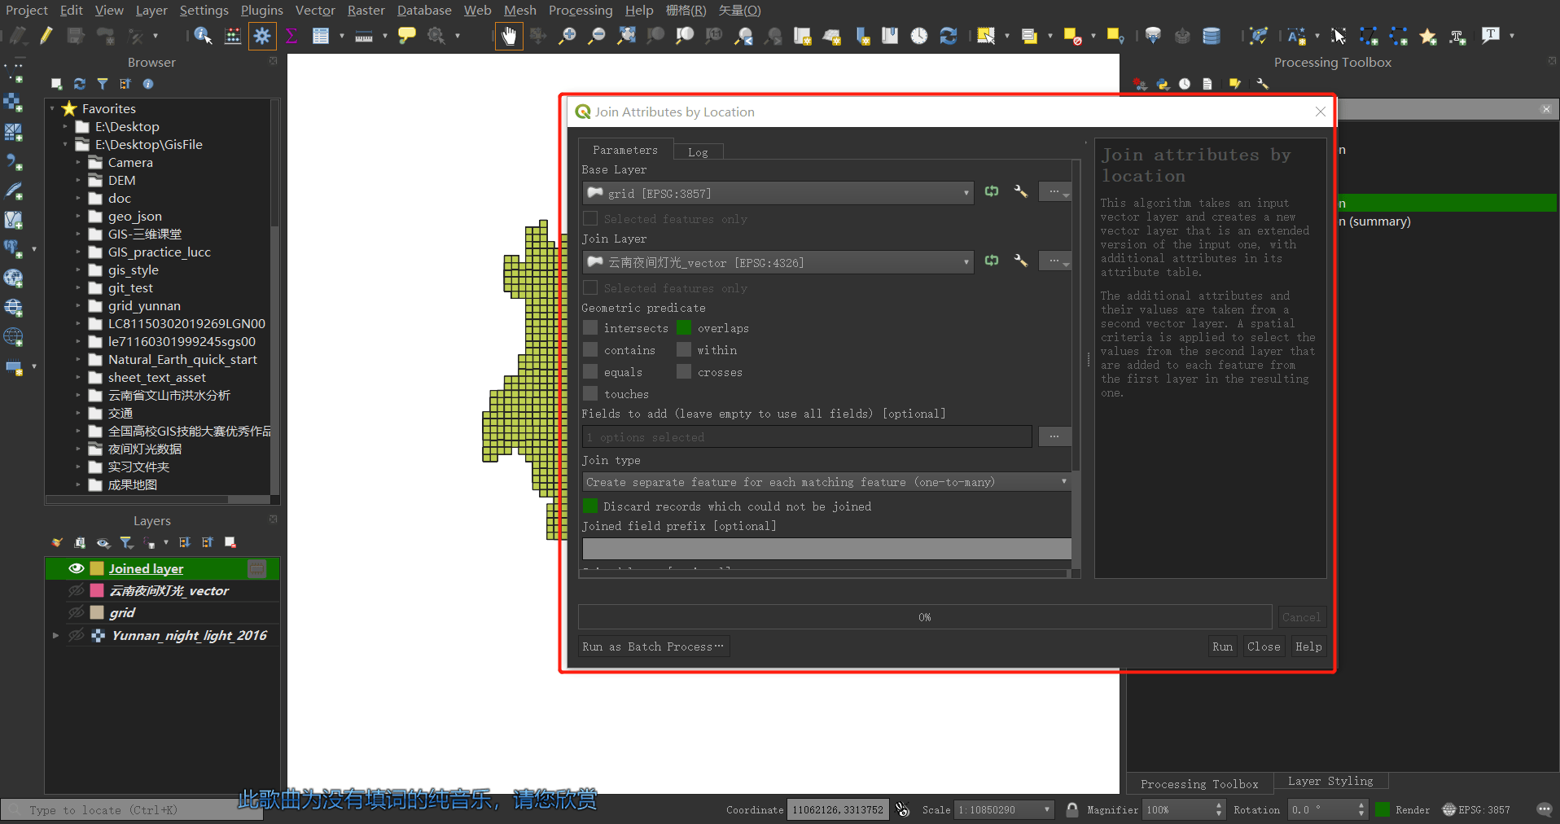Open the Temporal Controller clock icon
The width and height of the screenshot is (1560, 824).
[x=919, y=36]
